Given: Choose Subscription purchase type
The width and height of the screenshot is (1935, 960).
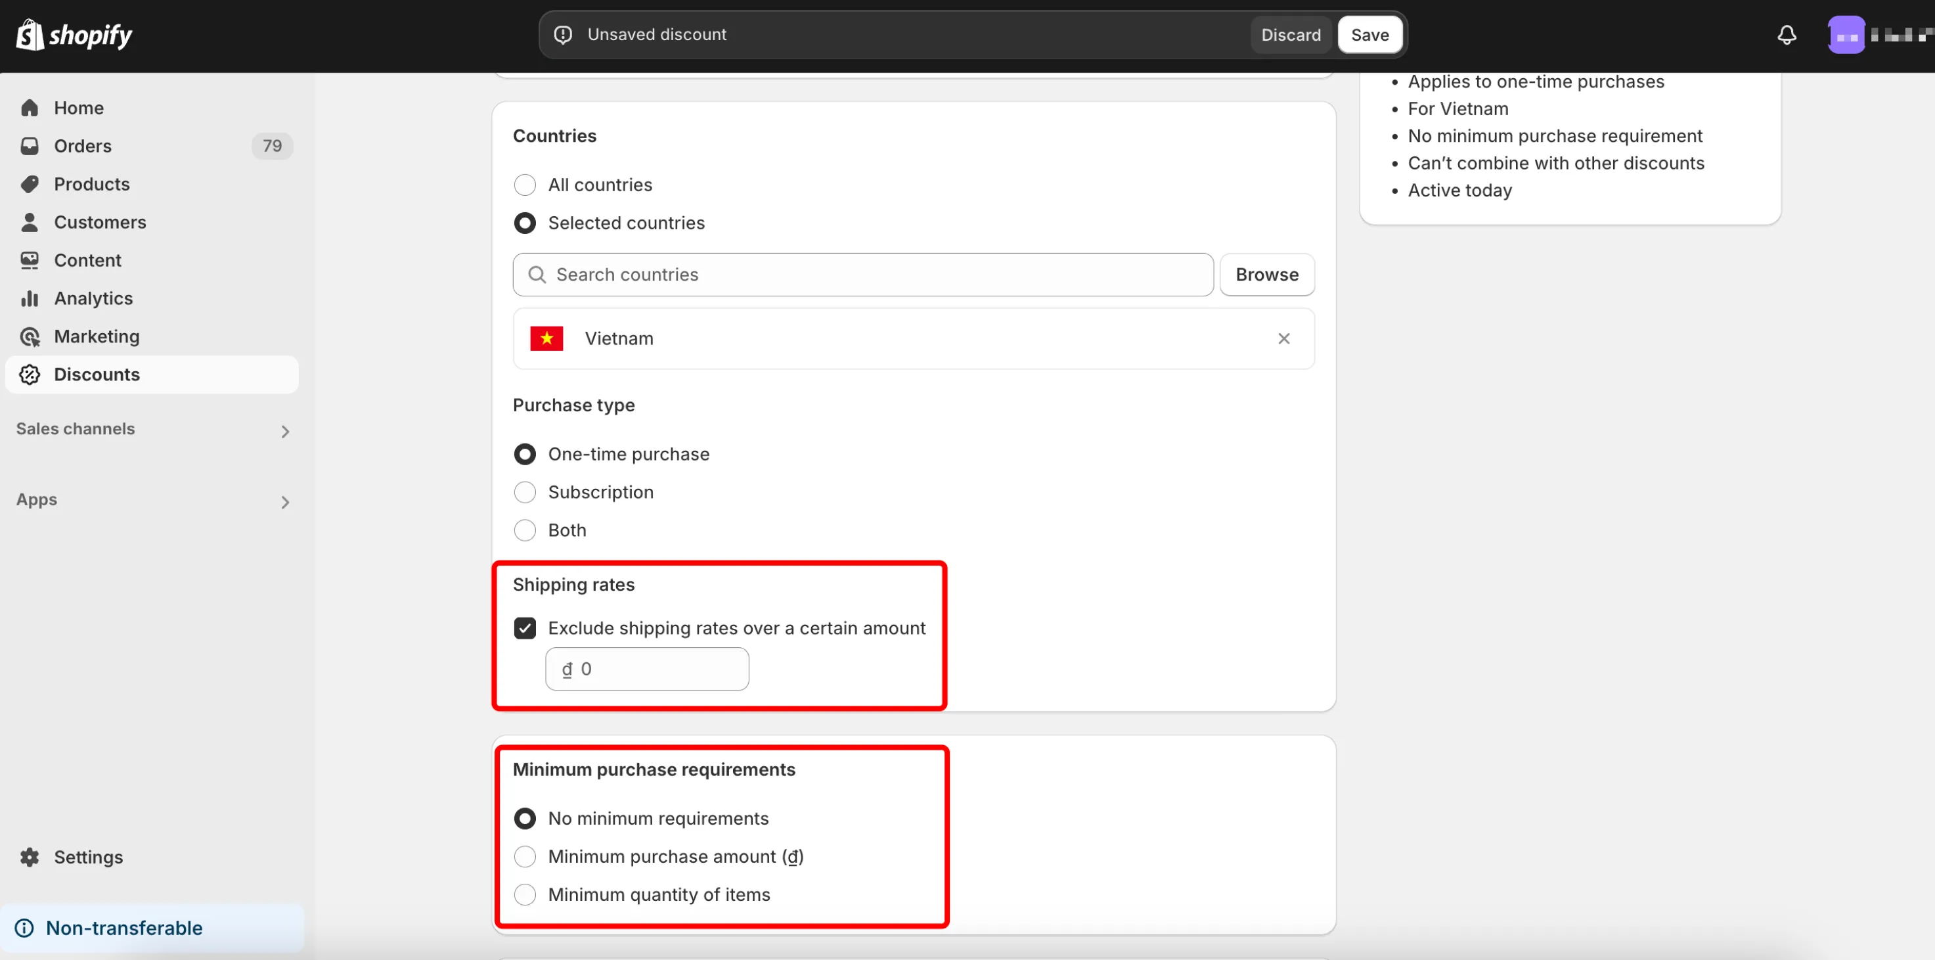Looking at the screenshot, I should click(524, 492).
